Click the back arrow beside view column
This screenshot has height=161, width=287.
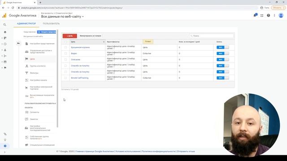pyautogui.click(x=18, y=43)
